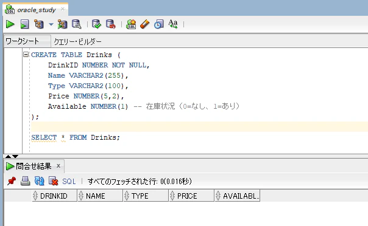Select the oracle_study worksheet tab
The image size is (368, 226).
point(36,10)
